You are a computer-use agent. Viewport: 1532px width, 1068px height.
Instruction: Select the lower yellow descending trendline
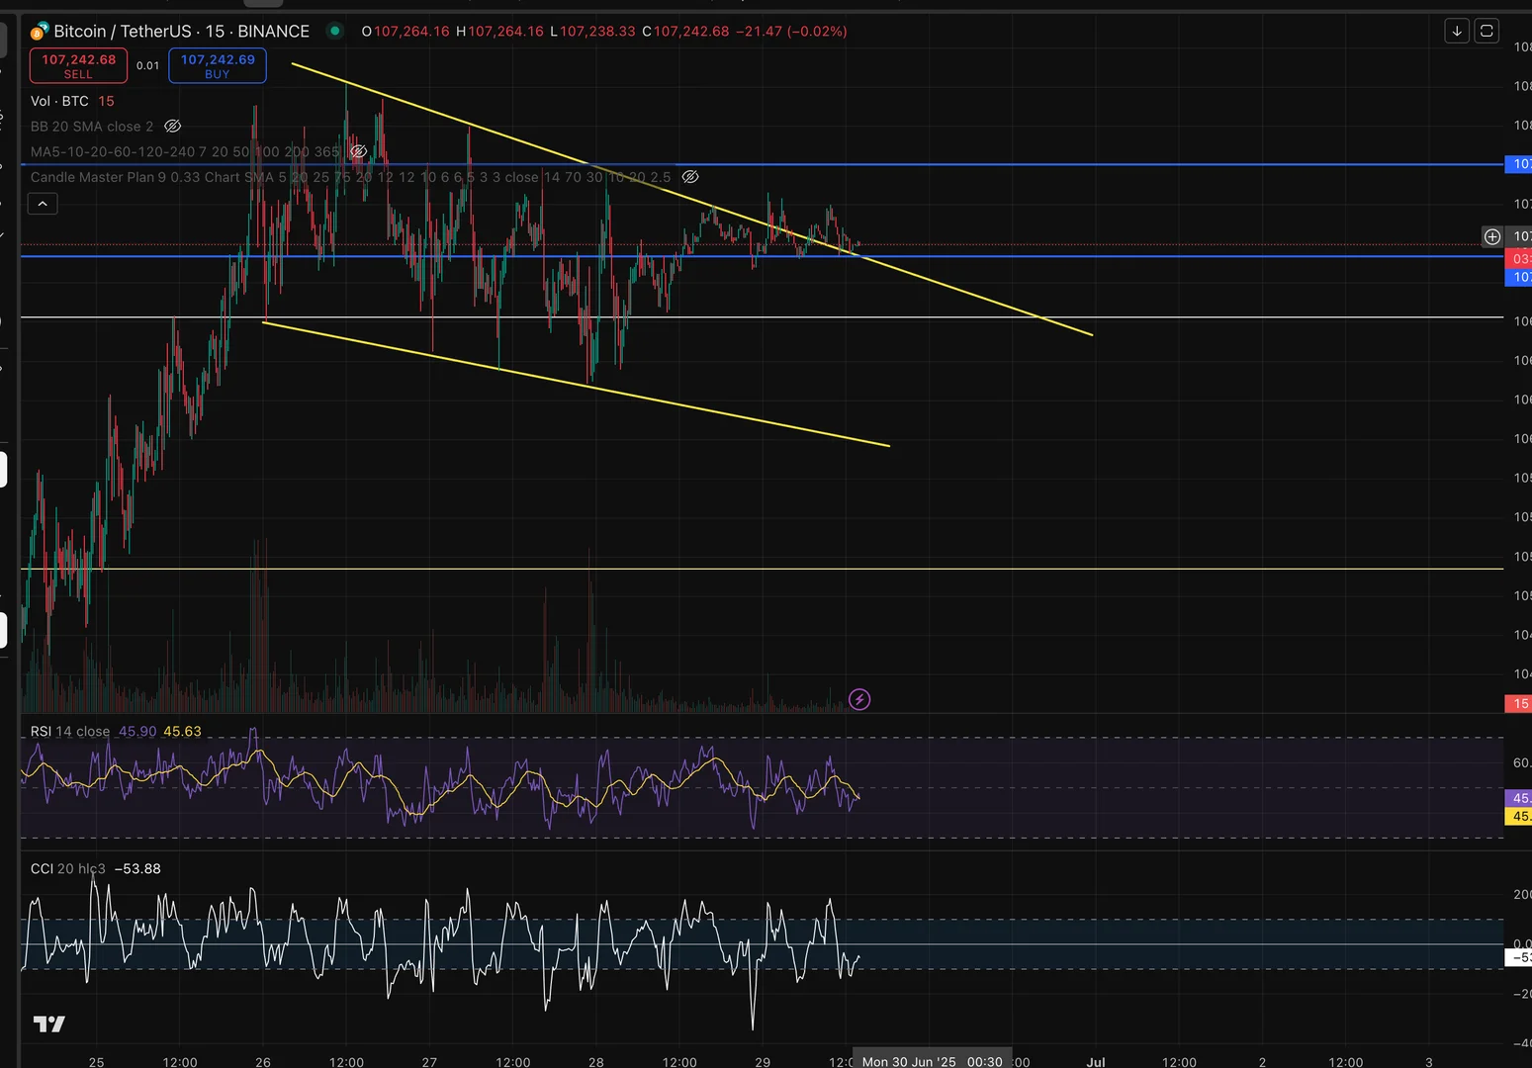pos(577,384)
